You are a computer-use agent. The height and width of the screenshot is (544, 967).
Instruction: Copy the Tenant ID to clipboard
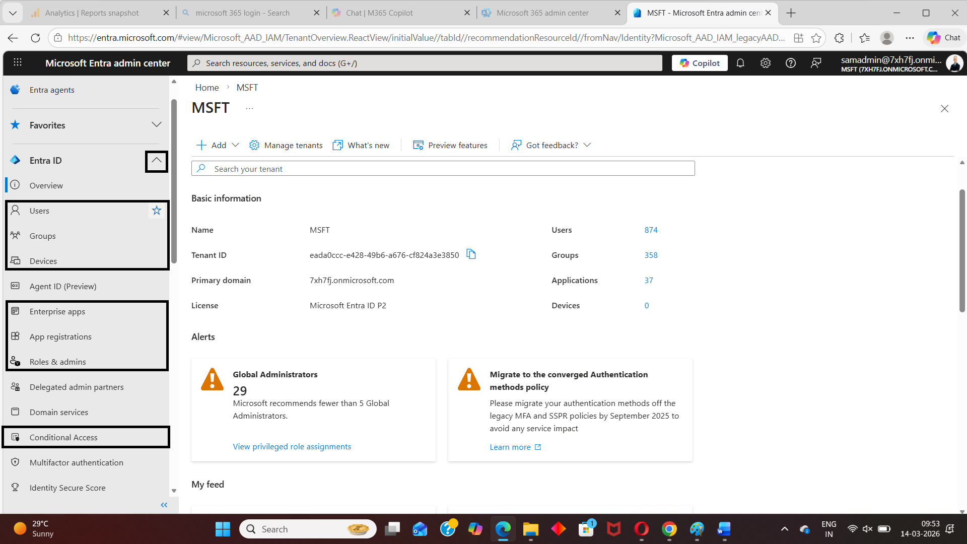471,254
